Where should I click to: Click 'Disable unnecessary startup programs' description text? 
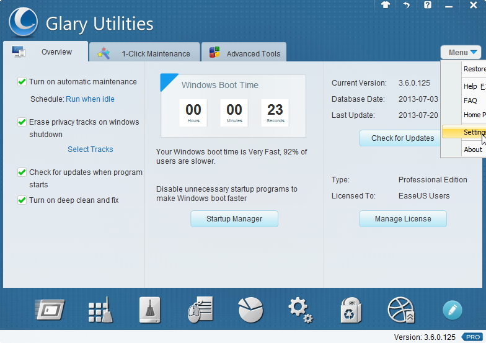click(x=227, y=194)
